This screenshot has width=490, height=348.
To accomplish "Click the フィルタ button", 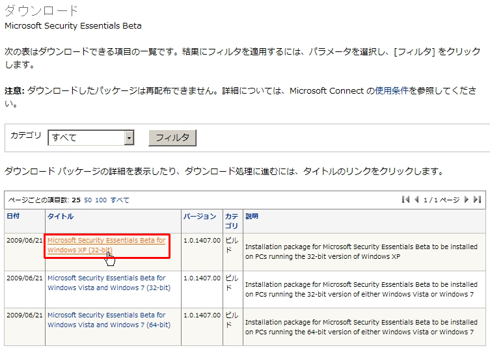I will 172,138.
